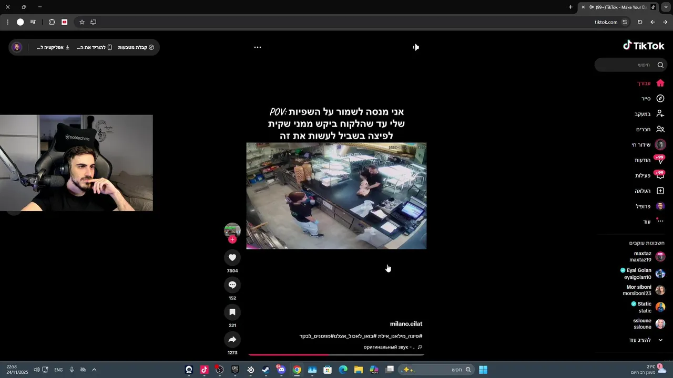Open site settings icon in address bar
This screenshot has width=673, height=378.
(625, 22)
